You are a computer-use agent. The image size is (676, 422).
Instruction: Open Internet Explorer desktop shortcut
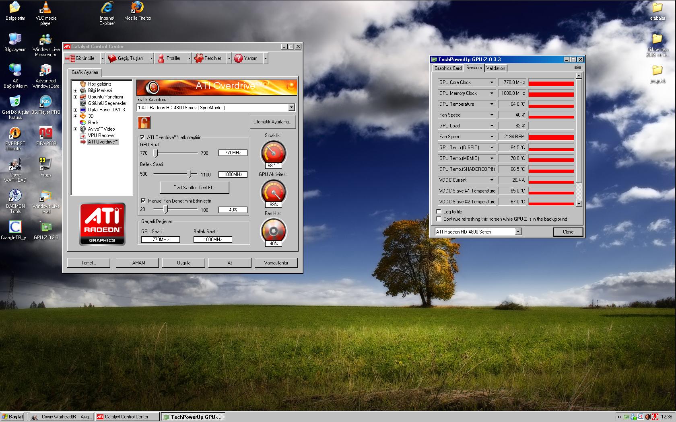coord(107,13)
